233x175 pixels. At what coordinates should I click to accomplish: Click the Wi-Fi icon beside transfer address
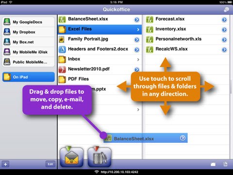(x=97, y=172)
